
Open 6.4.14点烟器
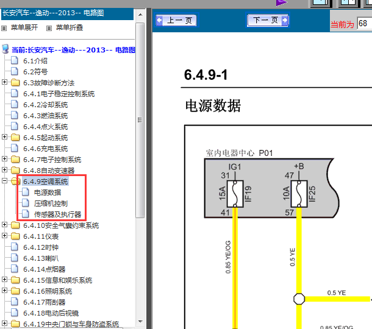[x=44, y=269]
